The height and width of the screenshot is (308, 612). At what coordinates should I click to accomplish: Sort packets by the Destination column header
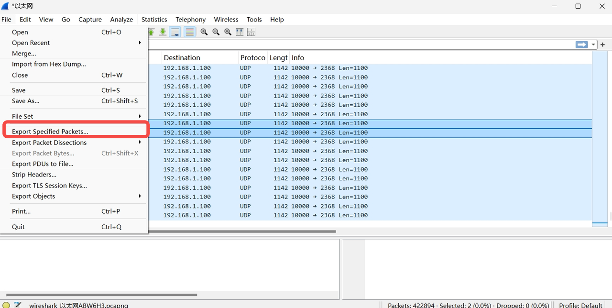pyautogui.click(x=182, y=57)
